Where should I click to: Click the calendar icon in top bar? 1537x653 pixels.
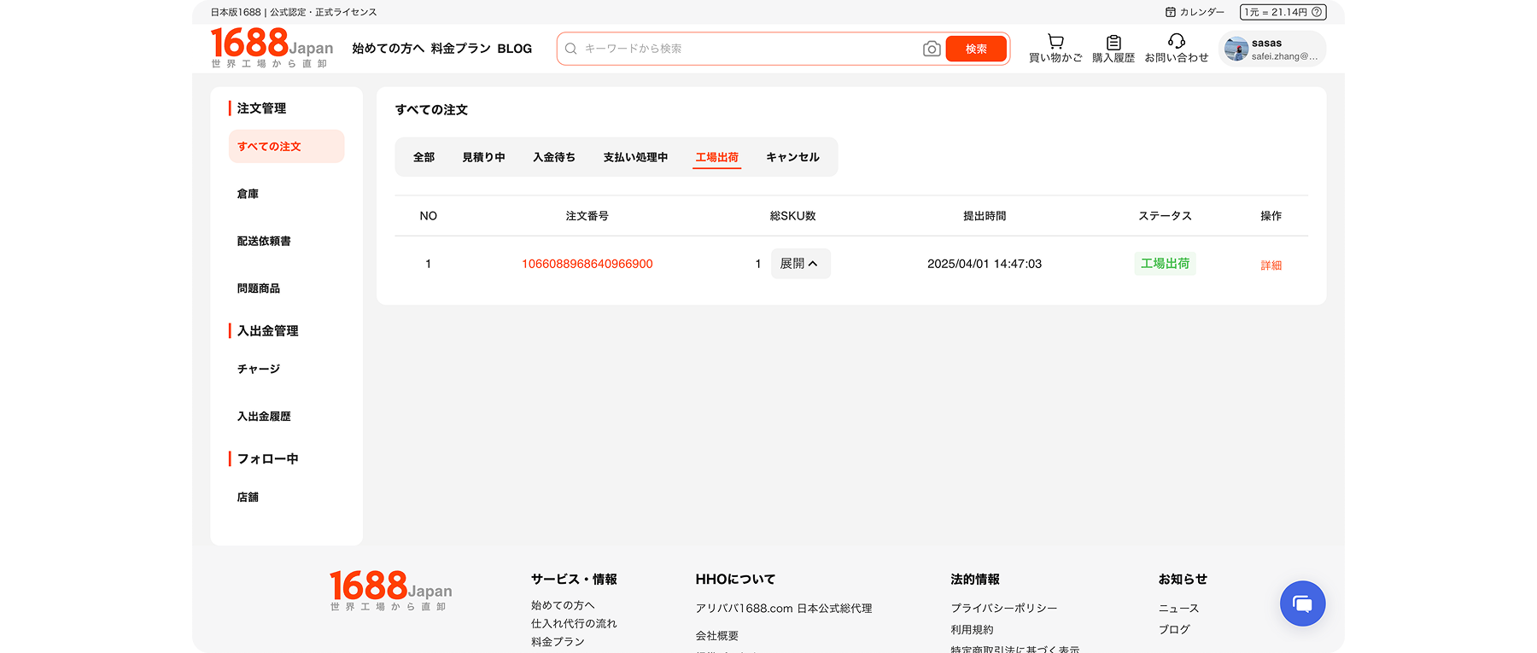point(1171,12)
